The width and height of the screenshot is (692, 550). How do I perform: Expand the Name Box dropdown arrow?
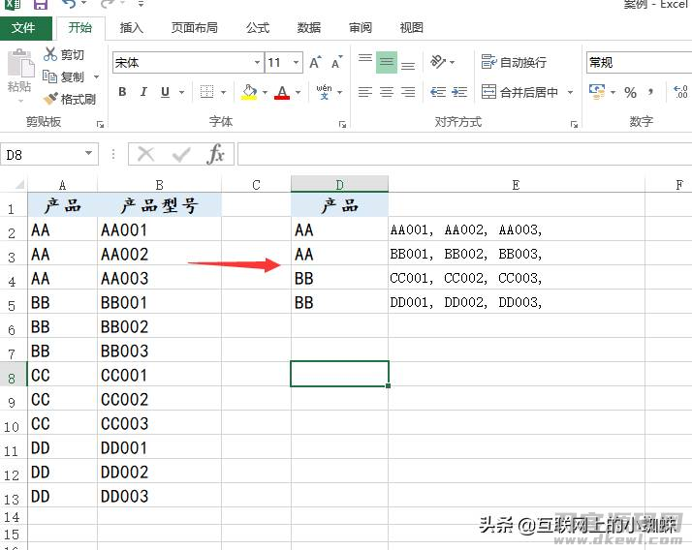pos(89,153)
